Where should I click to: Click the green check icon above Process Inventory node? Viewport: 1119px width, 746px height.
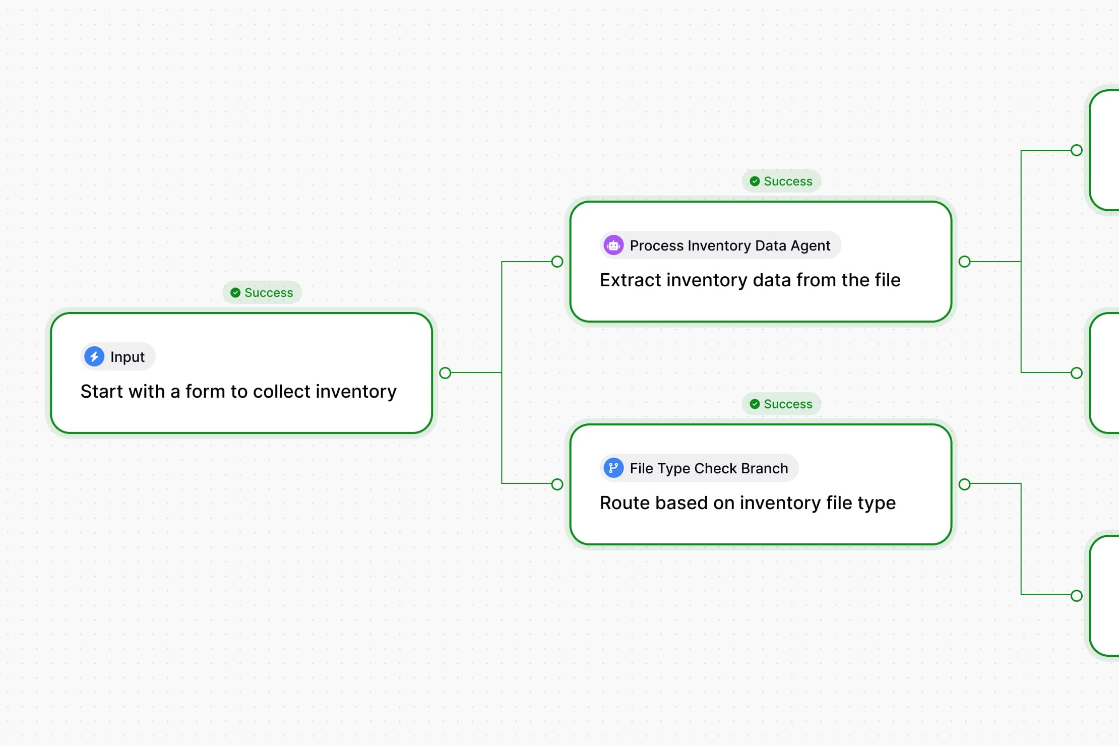pos(755,181)
